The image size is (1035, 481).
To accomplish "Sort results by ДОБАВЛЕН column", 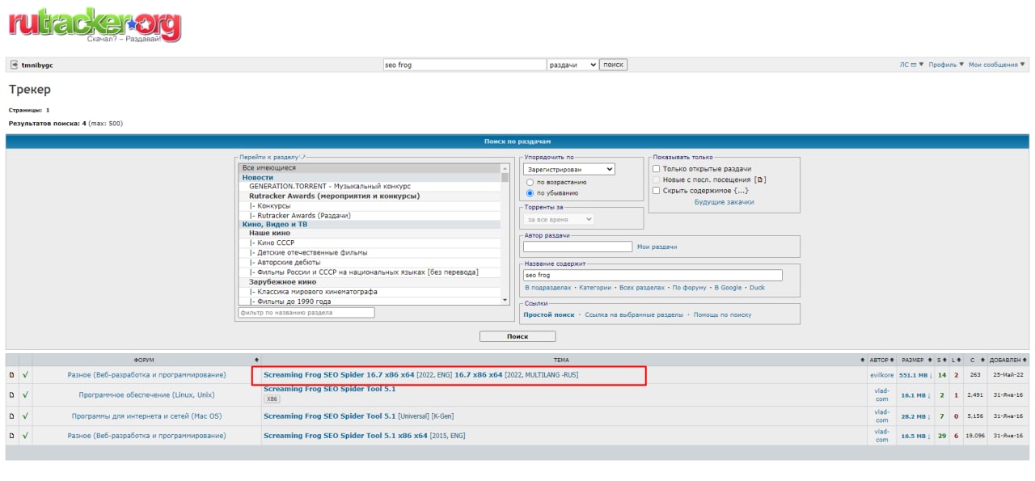I will tap(1008, 360).
